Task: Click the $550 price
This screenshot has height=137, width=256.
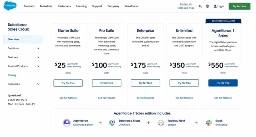Action: [x=216, y=65]
